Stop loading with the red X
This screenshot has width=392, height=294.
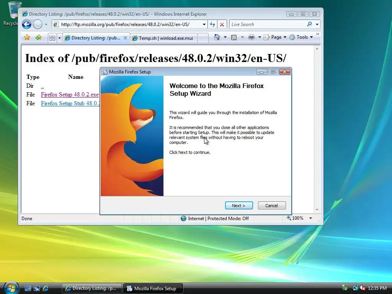click(222, 24)
